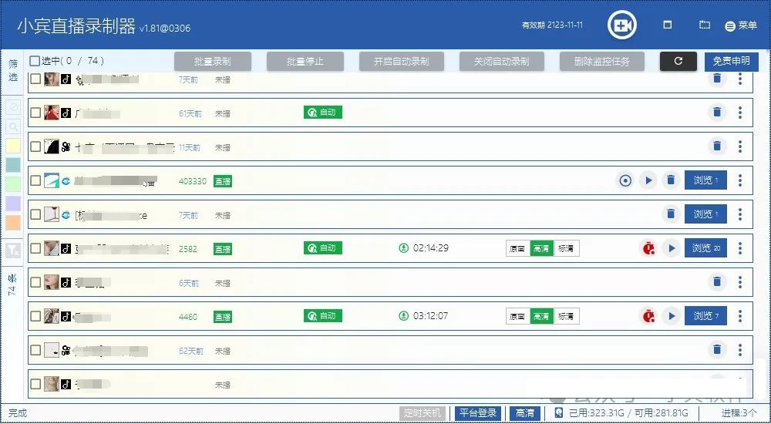Open more options for the 403330 row
Viewport: 771px width, 424px height.
click(x=740, y=180)
